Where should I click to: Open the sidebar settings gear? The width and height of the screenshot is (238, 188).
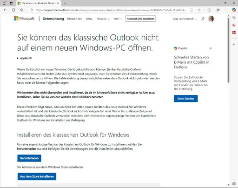point(234,184)
